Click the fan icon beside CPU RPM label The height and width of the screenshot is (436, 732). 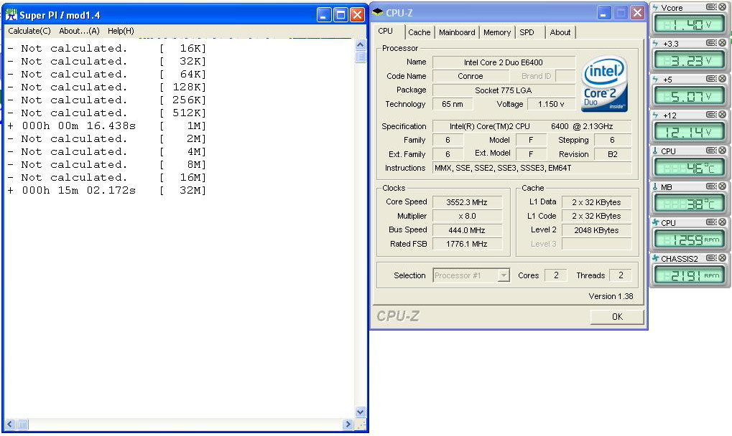pyautogui.click(x=655, y=222)
